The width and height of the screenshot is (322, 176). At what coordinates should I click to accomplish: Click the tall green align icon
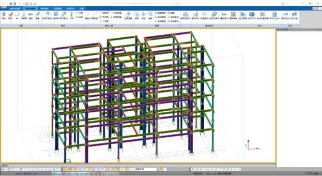pyautogui.click(x=71, y=15)
